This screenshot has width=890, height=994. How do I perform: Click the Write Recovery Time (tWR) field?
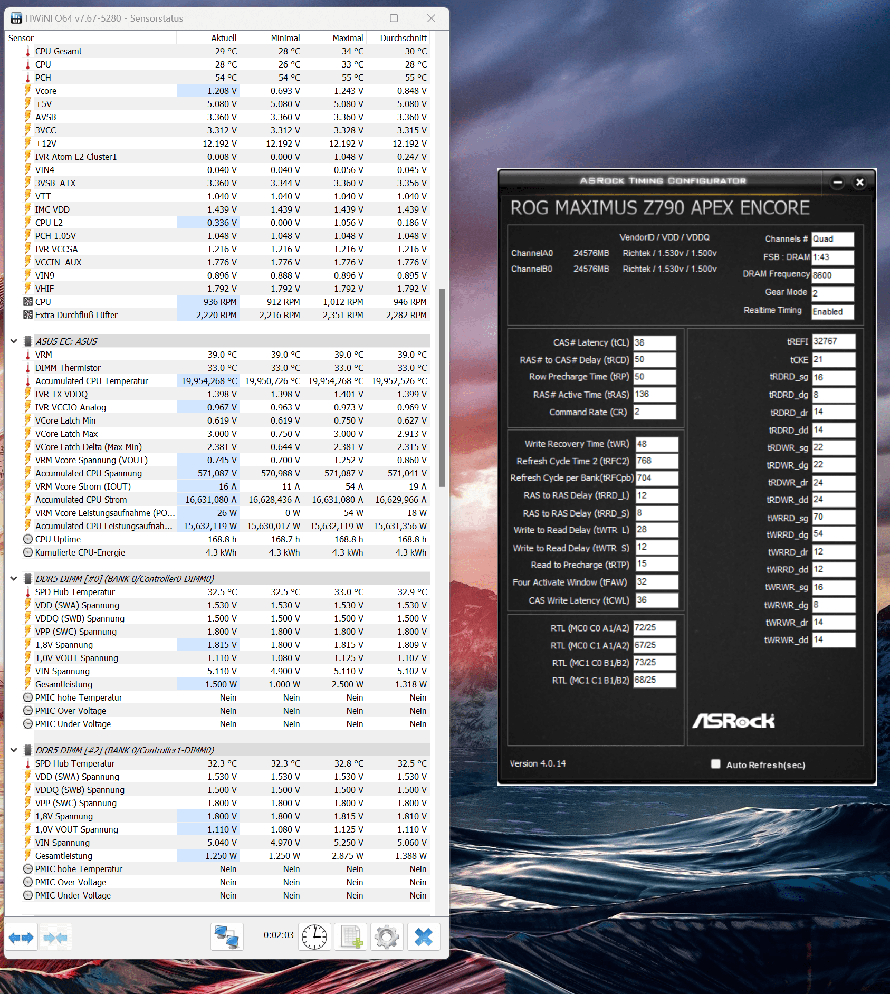click(657, 444)
